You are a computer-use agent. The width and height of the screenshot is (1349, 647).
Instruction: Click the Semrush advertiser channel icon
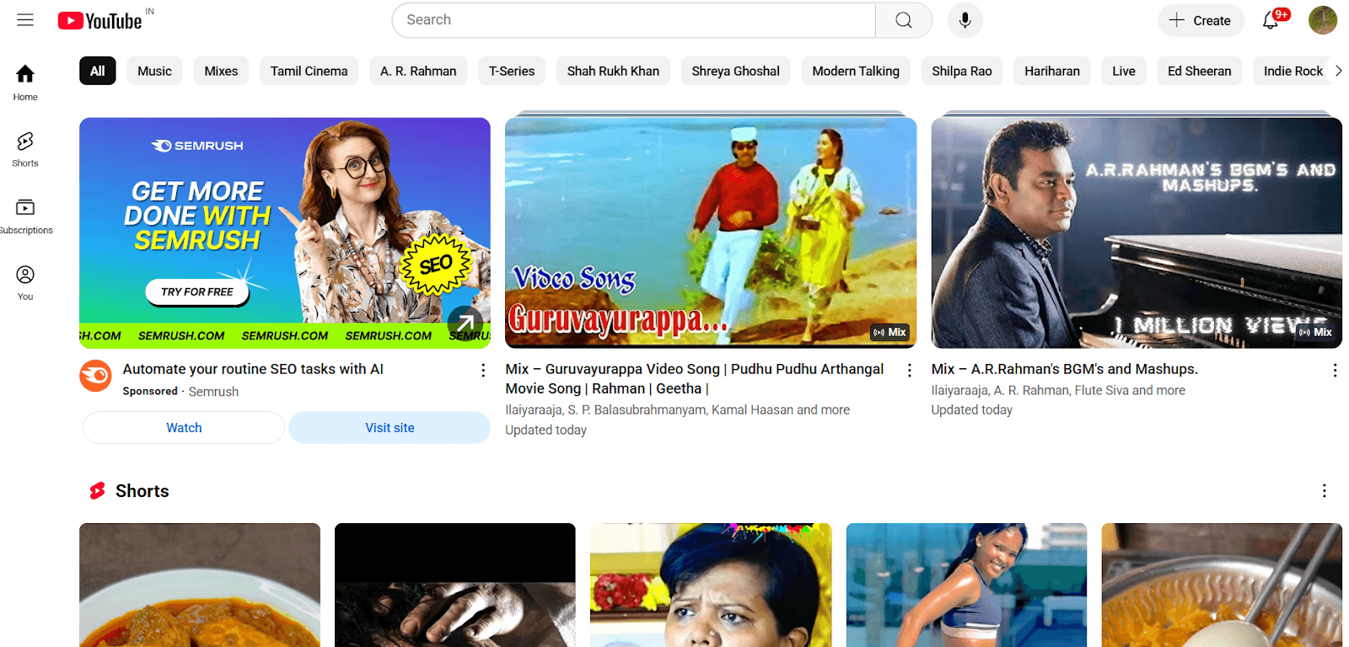[x=95, y=376]
